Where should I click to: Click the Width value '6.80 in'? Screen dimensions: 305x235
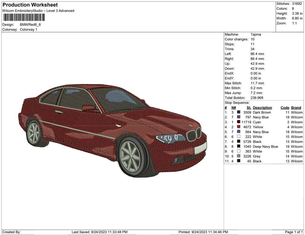click(297, 18)
